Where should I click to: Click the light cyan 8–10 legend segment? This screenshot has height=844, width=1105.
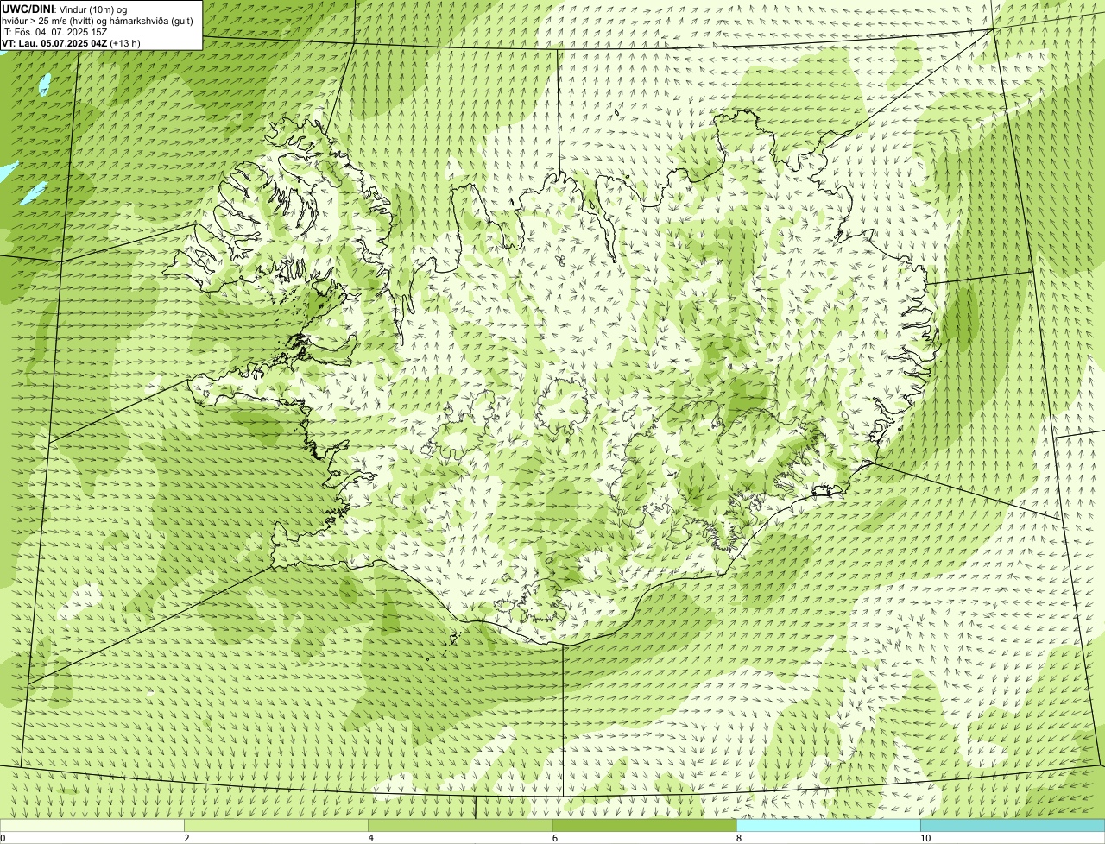828,825
